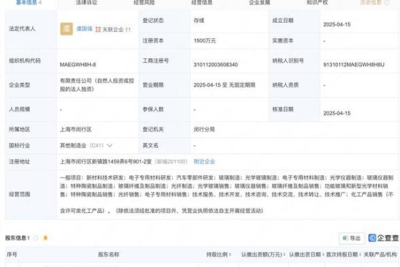Select the 其他制造业 industry text
This screenshot has height=267, width=400.
(x=73, y=146)
